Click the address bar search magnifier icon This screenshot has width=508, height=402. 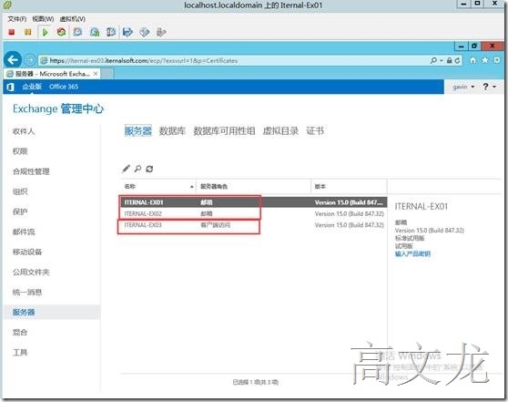(433, 60)
